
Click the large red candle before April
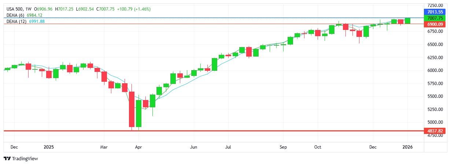(x=132, y=109)
